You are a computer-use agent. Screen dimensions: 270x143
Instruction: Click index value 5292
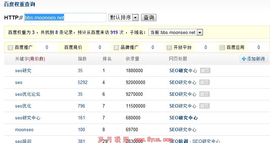click(83, 83)
